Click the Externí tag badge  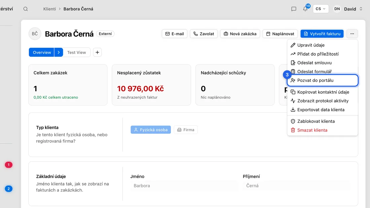(105, 34)
